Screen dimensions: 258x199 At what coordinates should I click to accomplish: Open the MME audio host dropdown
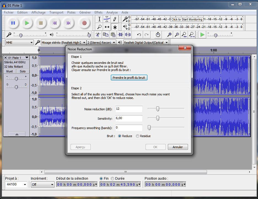[19, 43]
